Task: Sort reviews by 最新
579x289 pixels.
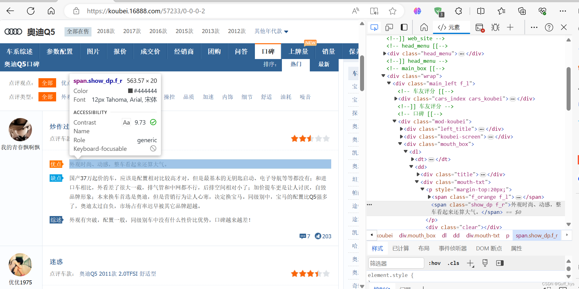Action: coord(324,64)
